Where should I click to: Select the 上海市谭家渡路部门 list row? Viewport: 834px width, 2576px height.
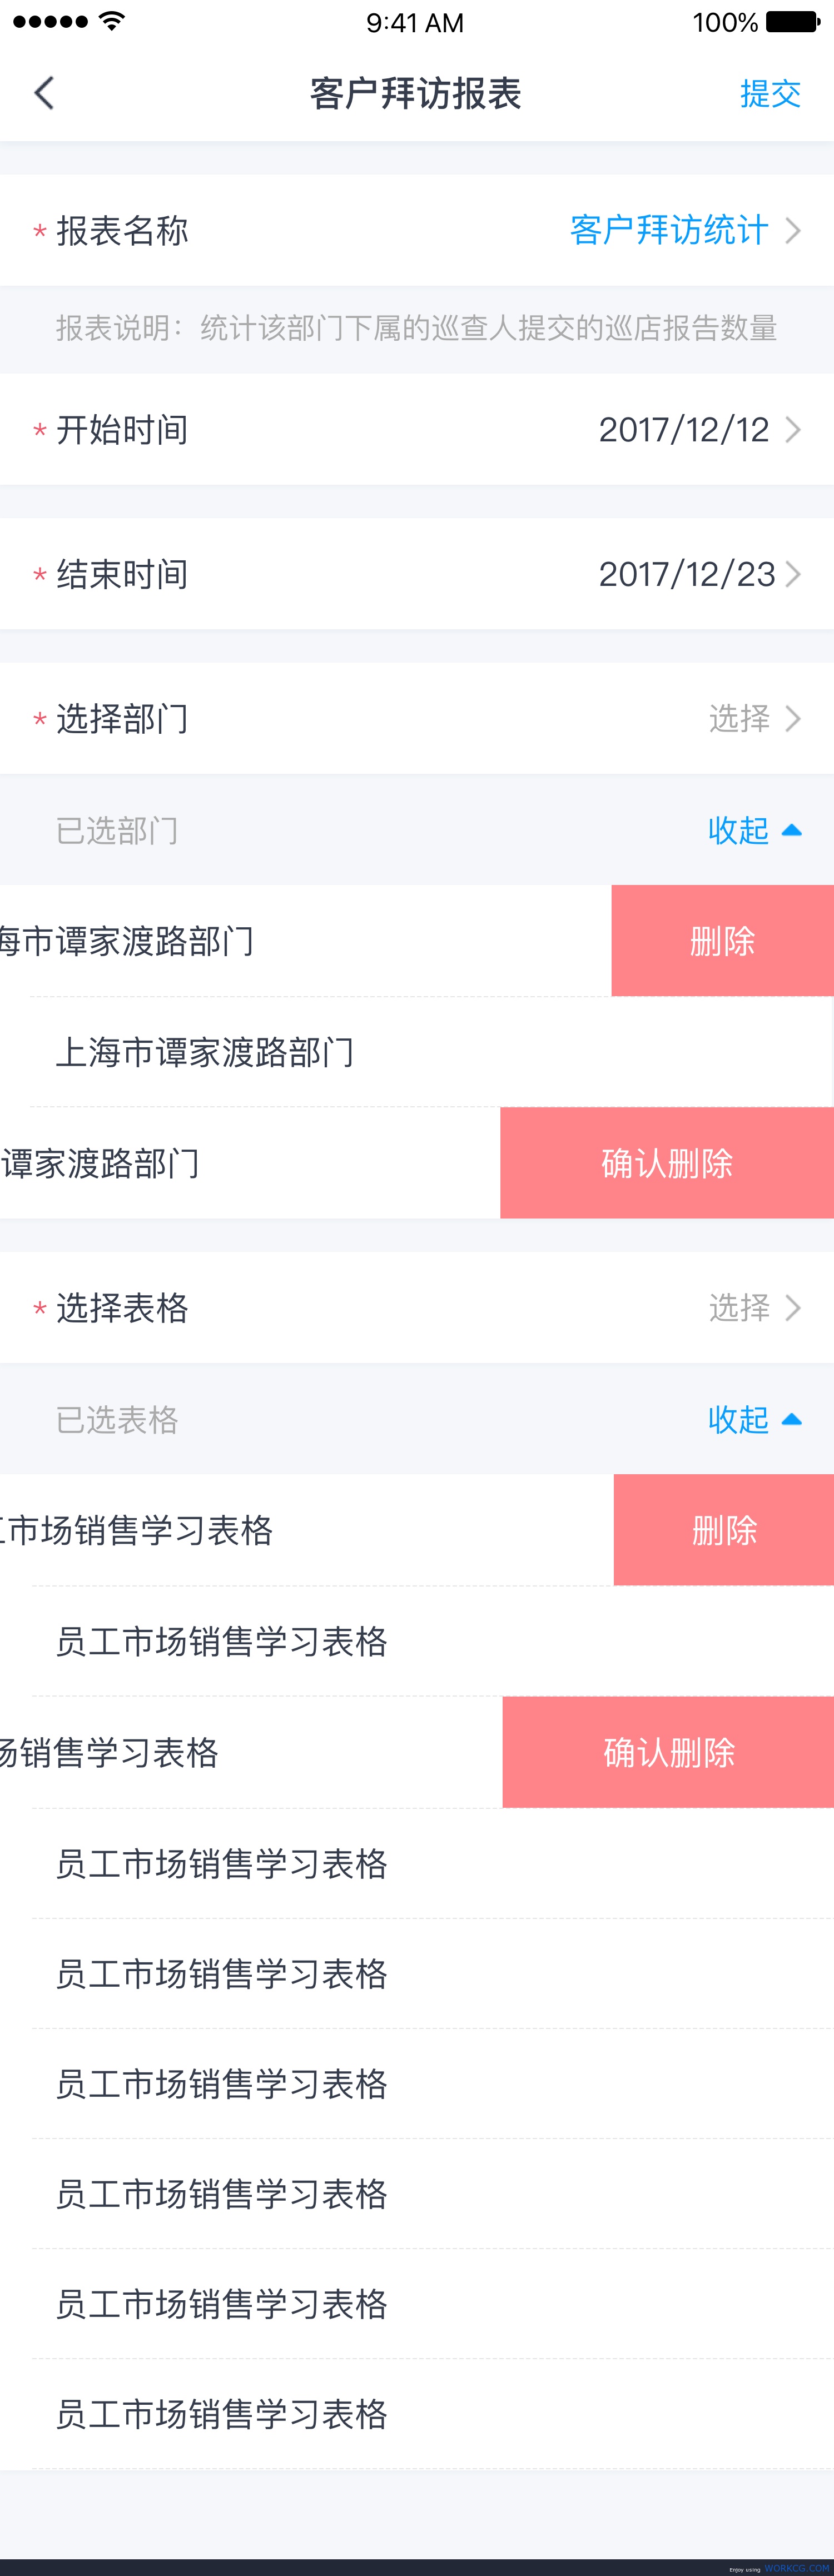coord(417,1052)
